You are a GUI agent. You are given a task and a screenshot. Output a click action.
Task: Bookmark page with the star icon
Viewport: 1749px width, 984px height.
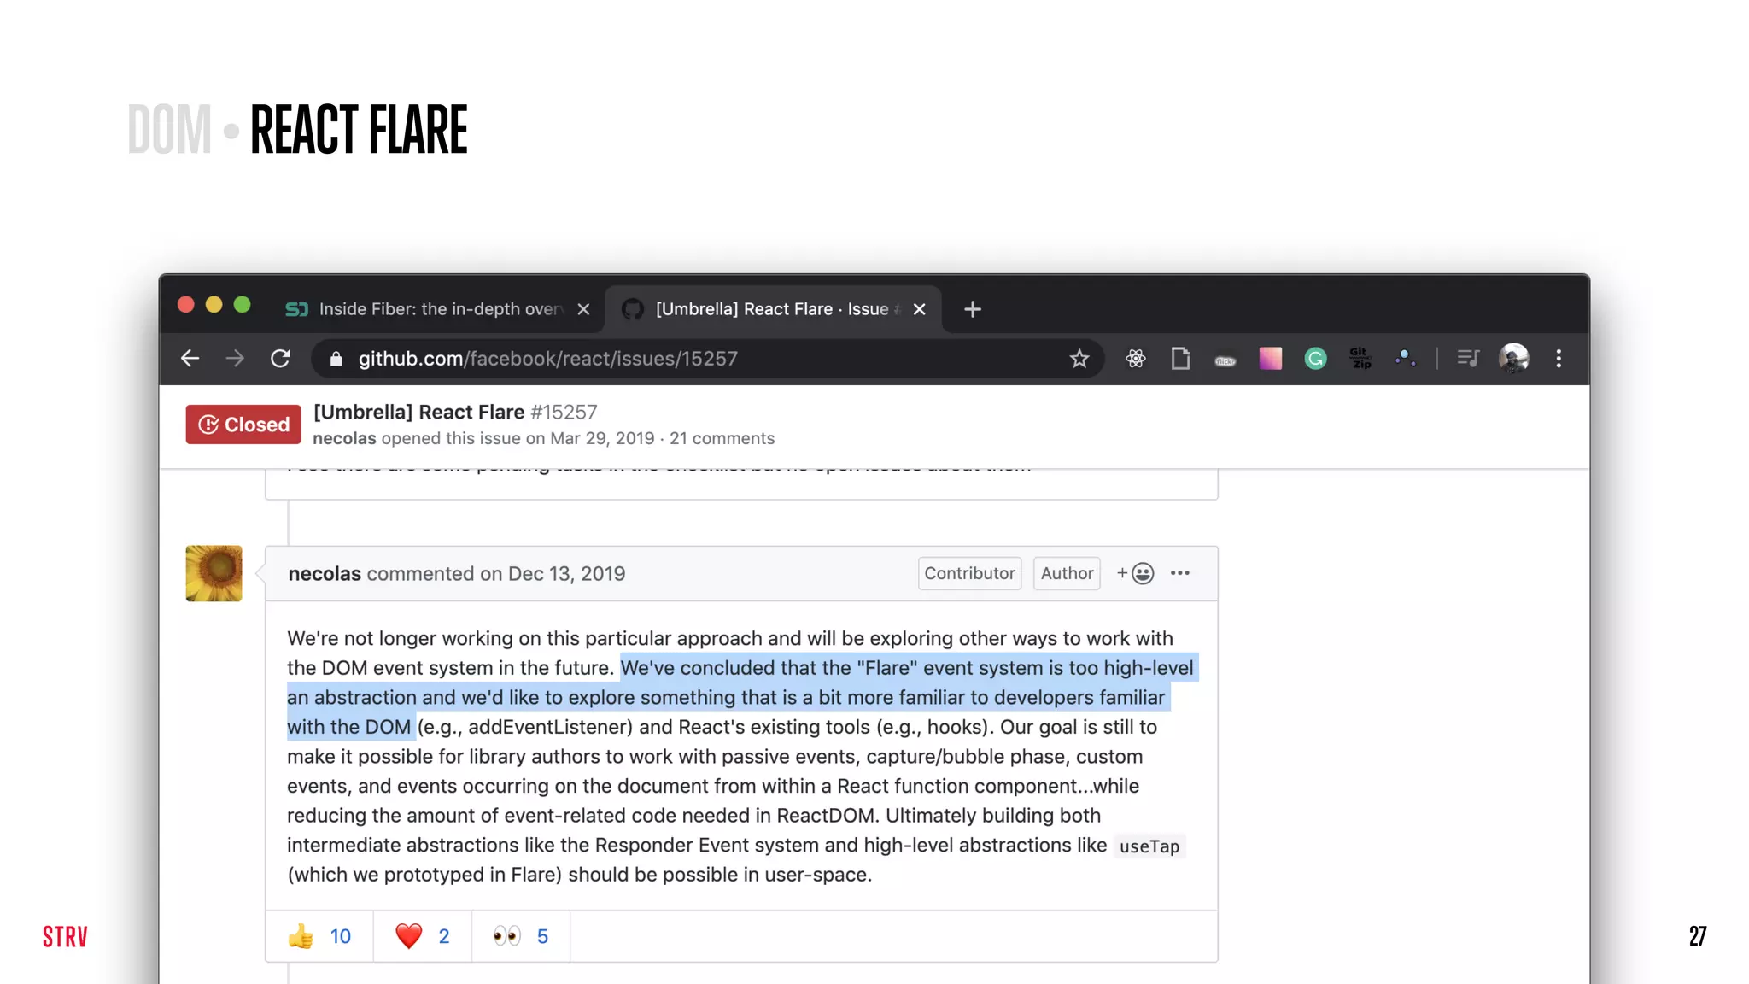point(1079,359)
